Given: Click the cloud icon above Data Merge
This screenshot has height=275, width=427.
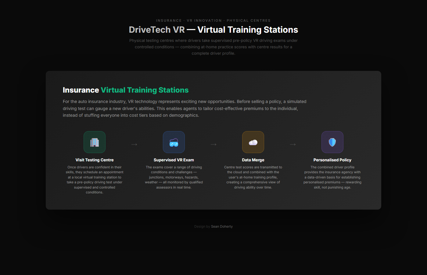Looking at the screenshot, I should 253,142.
